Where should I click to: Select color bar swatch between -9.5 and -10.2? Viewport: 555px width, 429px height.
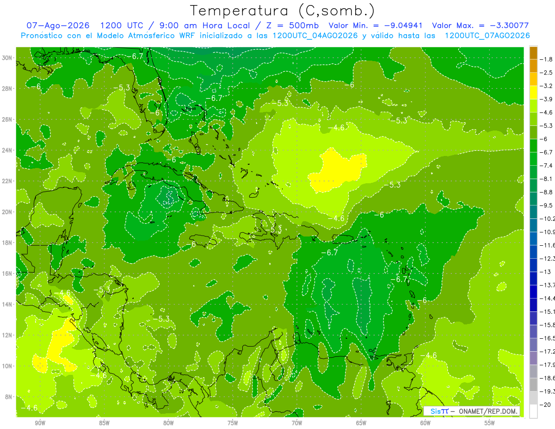(533, 212)
